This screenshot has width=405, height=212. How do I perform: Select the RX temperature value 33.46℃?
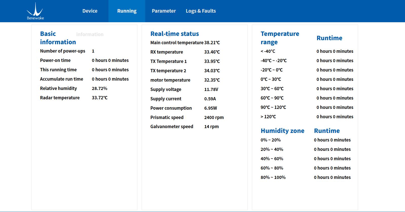[212, 52]
